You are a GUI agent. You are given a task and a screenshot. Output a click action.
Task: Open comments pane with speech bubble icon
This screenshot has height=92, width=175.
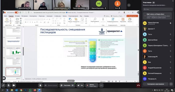tap(125, 16)
